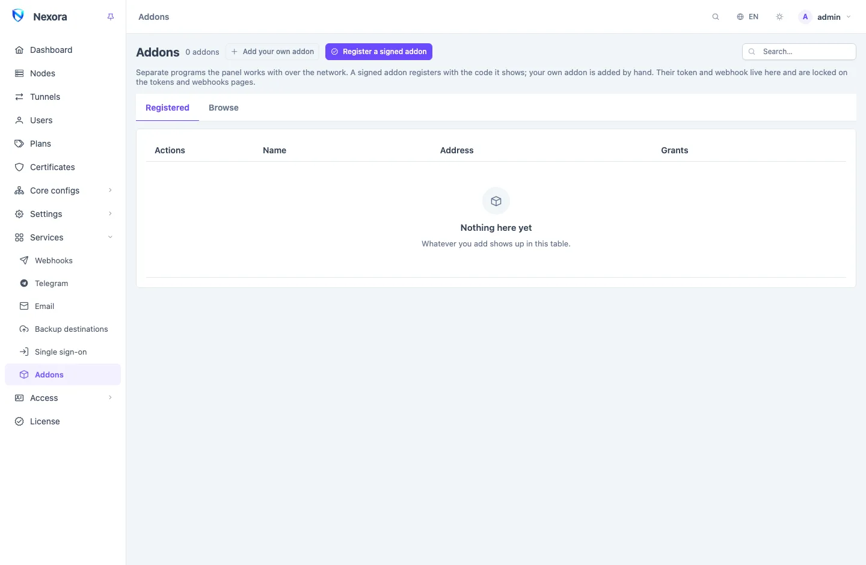Click Register a signed addon button
Image resolution: width=866 pixels, height=565 pixels.
pos(379,52)
